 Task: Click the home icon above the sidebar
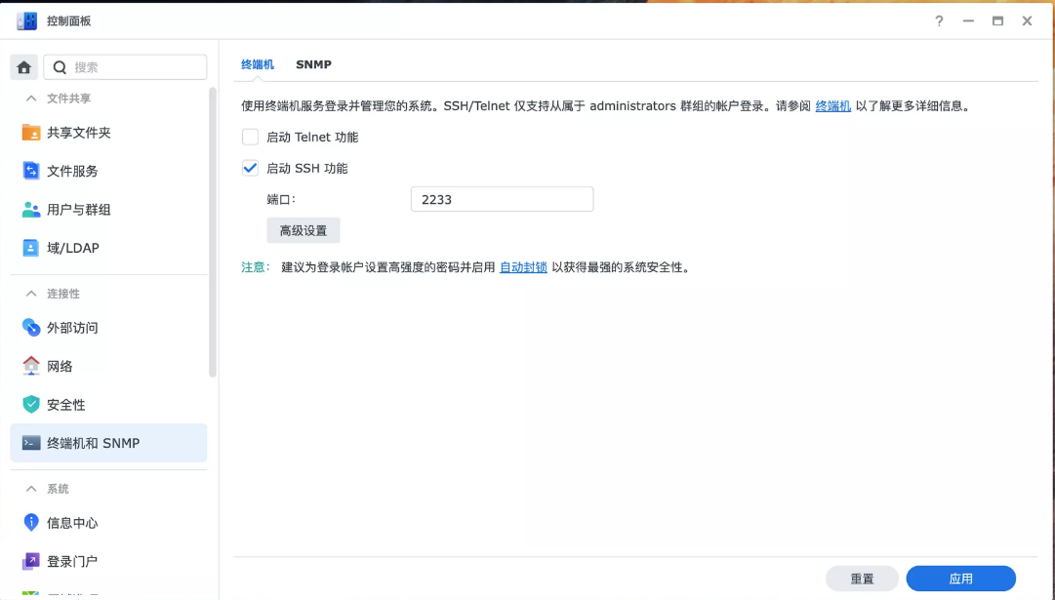pos(23,66)
